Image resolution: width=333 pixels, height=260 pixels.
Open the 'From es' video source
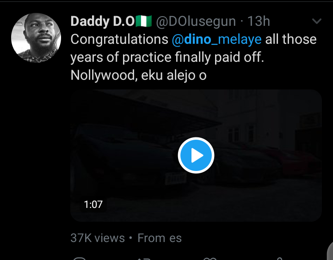point(160,238)
